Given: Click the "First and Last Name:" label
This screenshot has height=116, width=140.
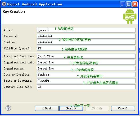Looking at the screenshot, I should (20, 57).
